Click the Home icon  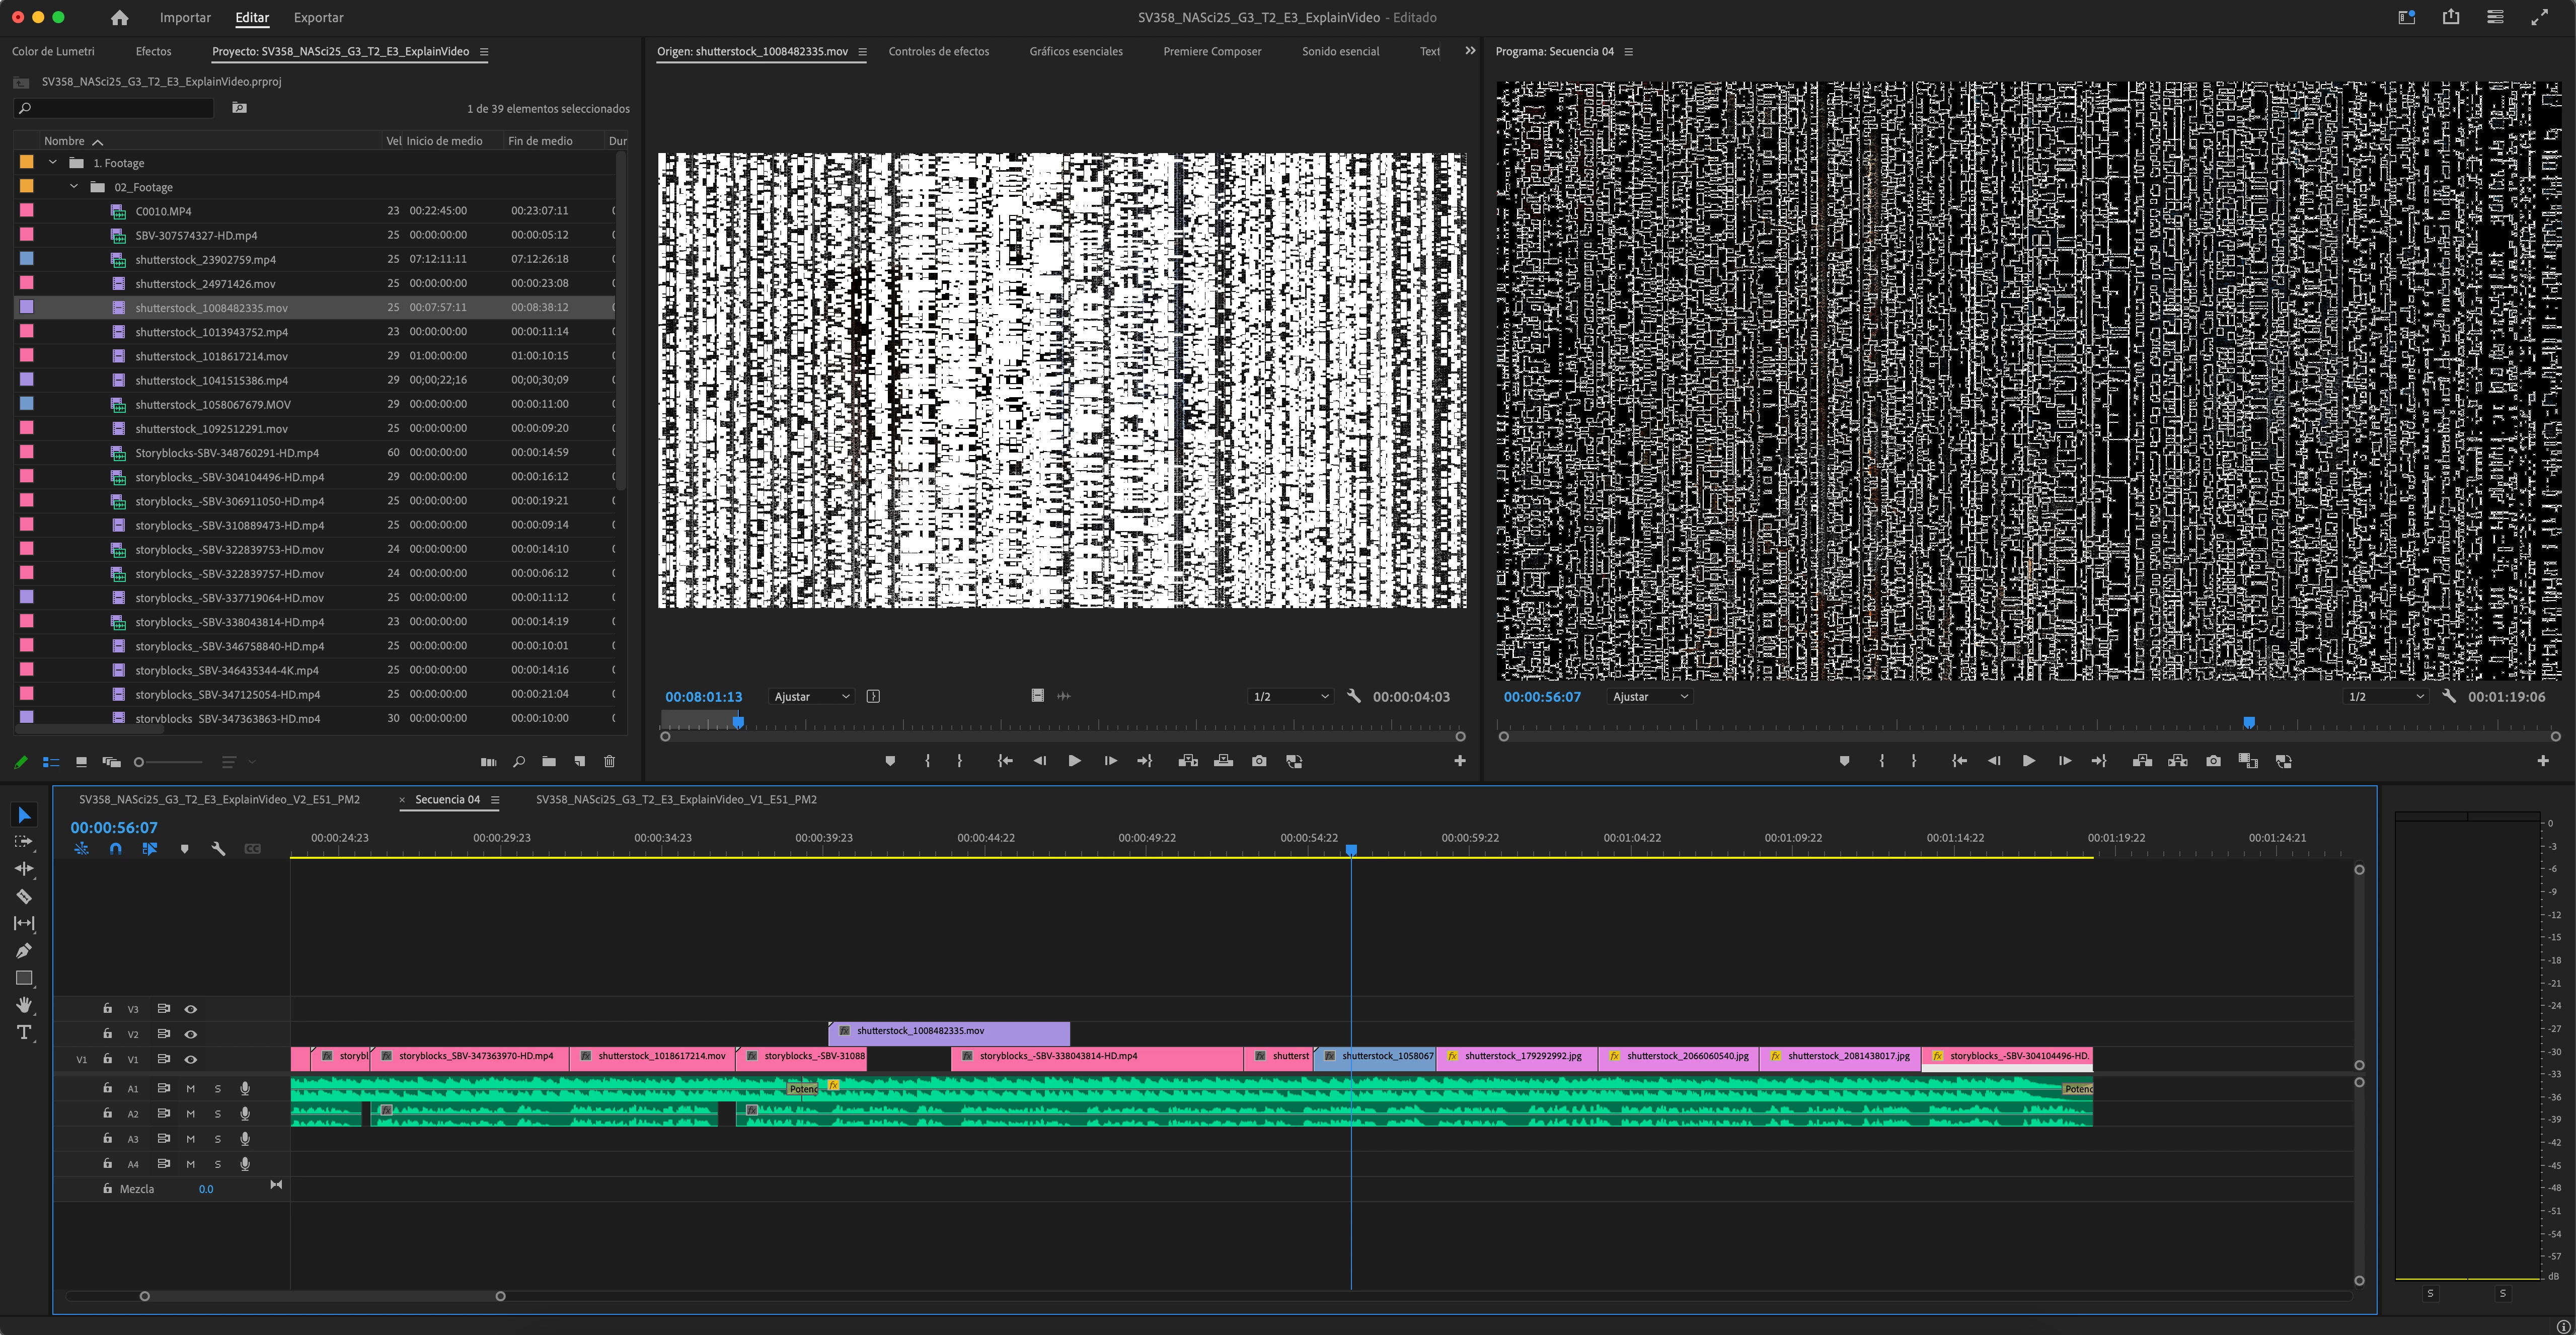120,17
